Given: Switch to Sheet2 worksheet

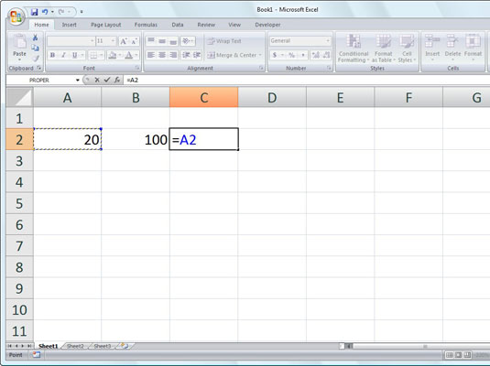Looking at the screenshot, I should 75,346.
